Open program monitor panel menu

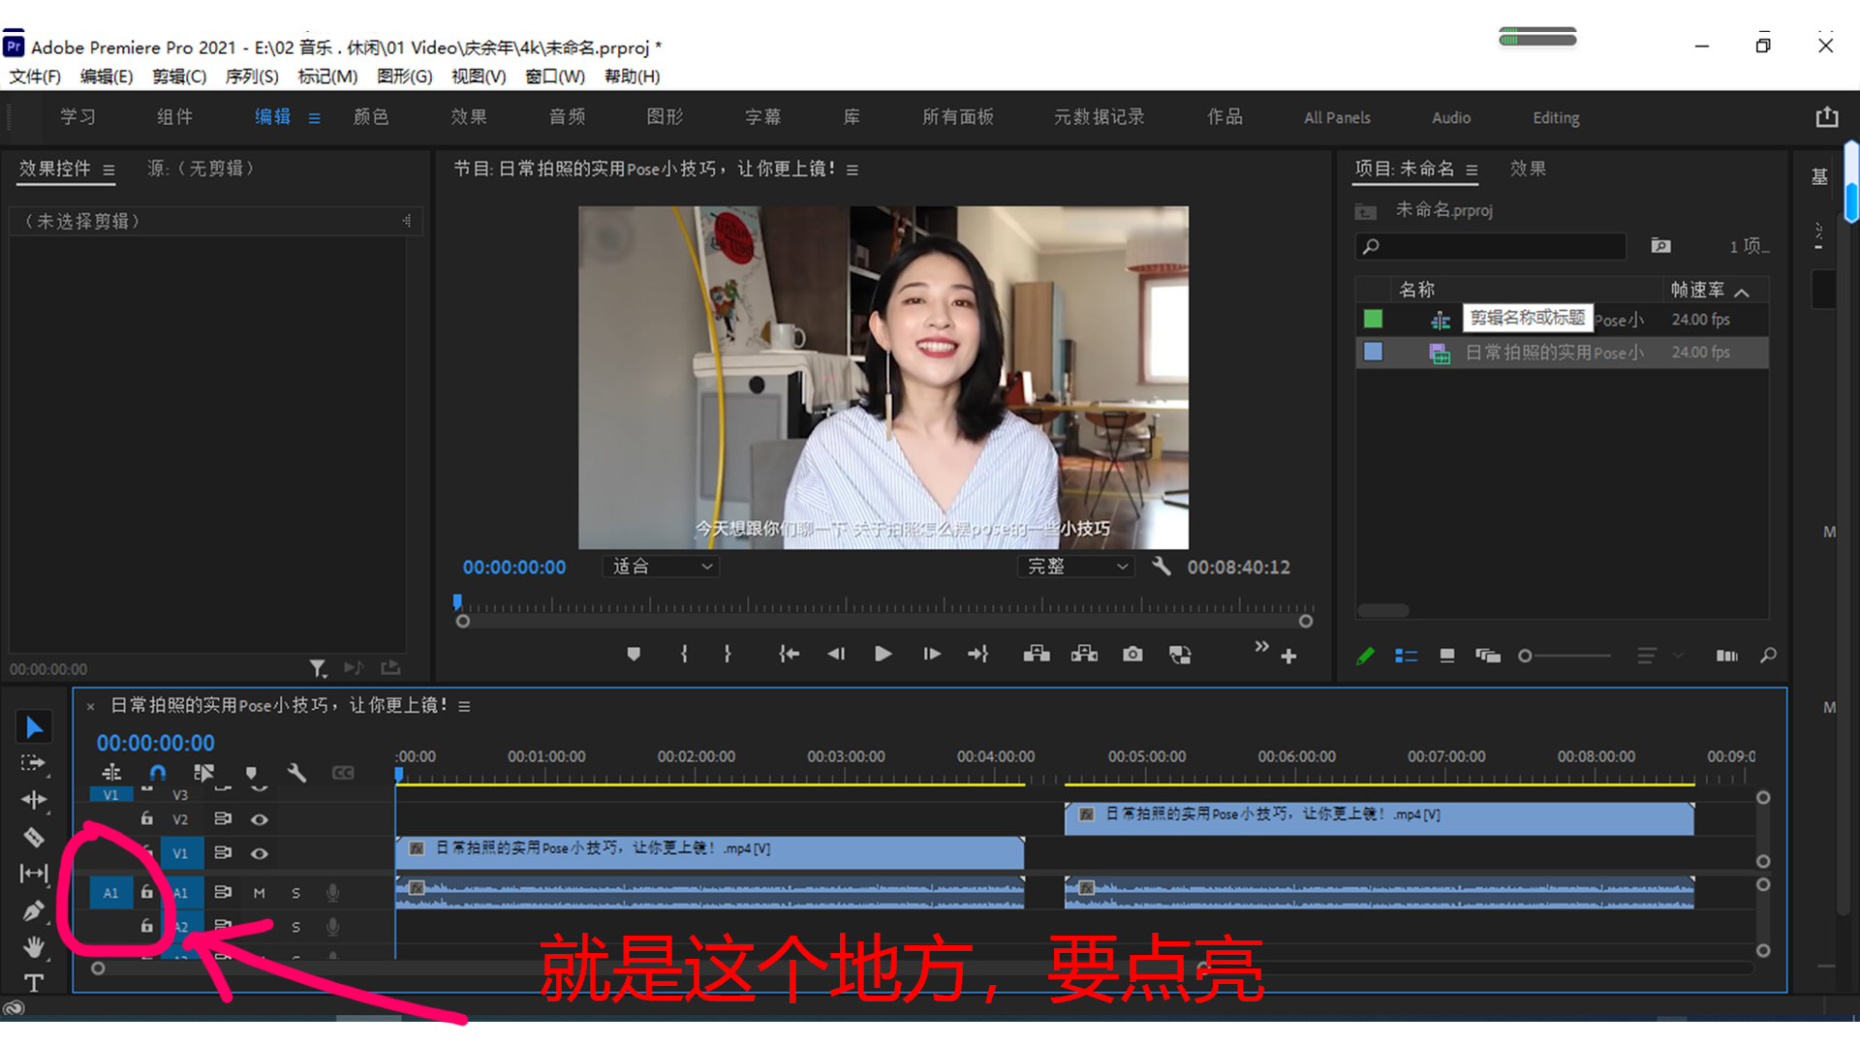(852, 169)
